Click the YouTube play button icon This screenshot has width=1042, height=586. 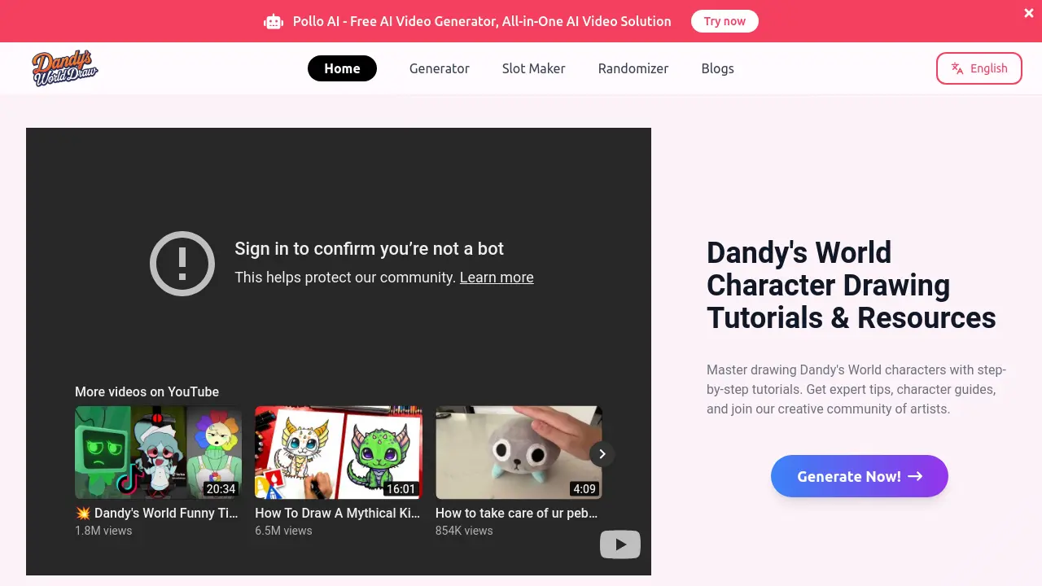[x=620, y=544]
